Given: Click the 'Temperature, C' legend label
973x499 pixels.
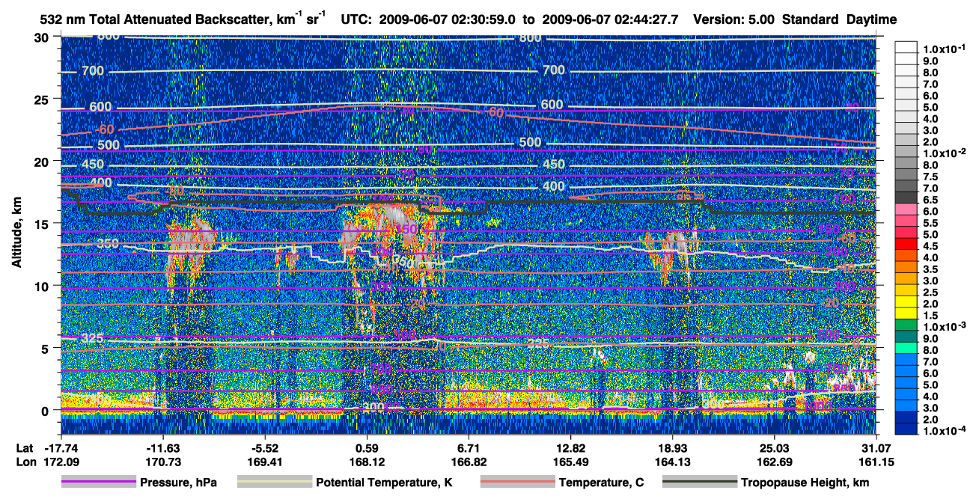Looking at the screenshot, I should (x=601, y=483).
